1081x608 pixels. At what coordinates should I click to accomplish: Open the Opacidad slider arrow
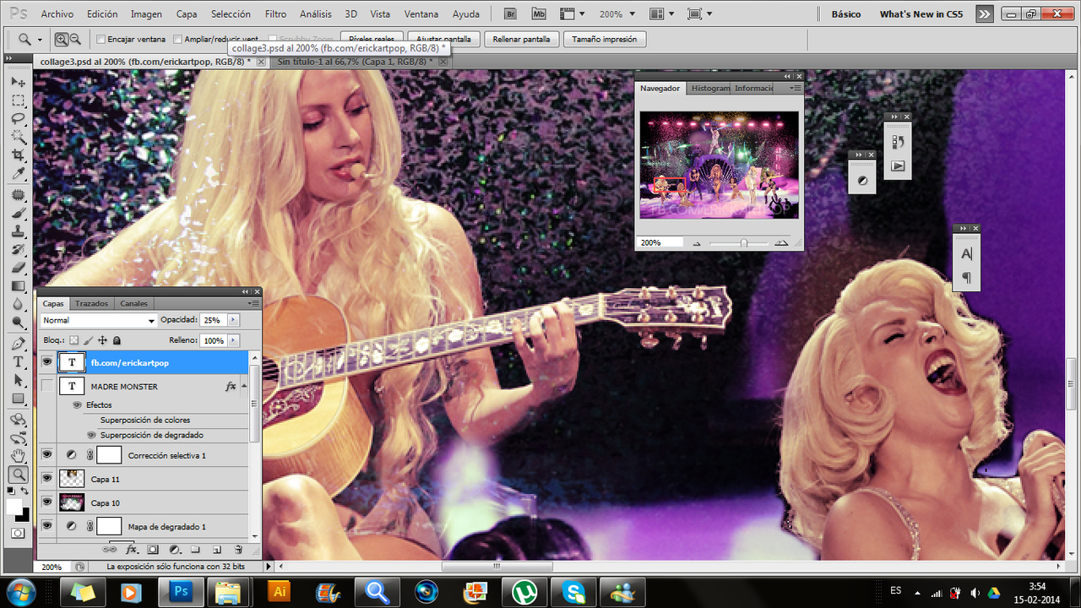coord(234,321)
